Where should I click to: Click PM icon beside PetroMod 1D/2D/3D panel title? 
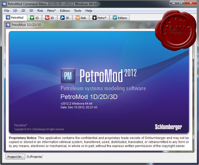8,25
